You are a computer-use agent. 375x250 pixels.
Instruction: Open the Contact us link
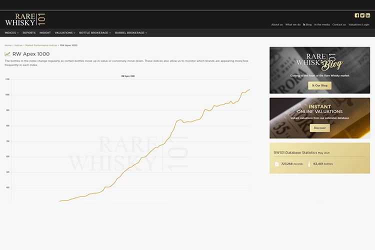(339, 24)
